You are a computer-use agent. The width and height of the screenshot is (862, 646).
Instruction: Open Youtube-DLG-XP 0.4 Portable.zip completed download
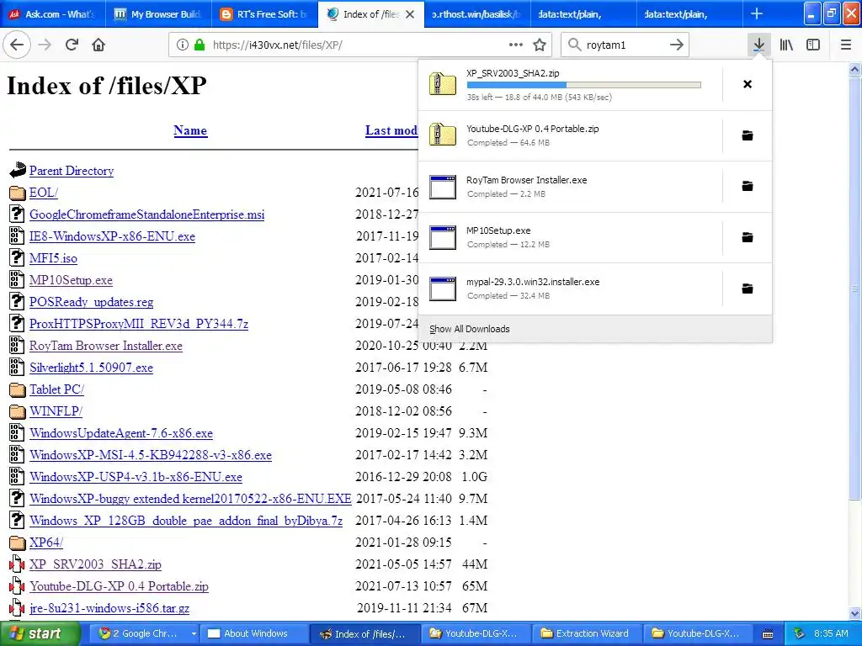[x=570, y=135]
